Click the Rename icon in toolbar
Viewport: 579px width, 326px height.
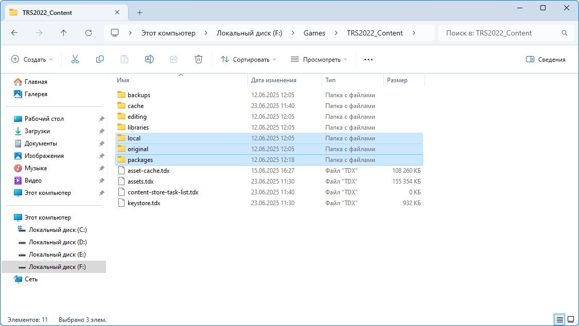[x=149, y=59]
